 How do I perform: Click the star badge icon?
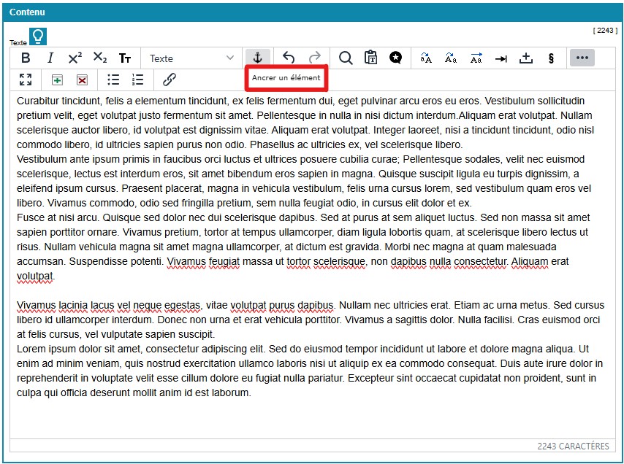(395, 58)
